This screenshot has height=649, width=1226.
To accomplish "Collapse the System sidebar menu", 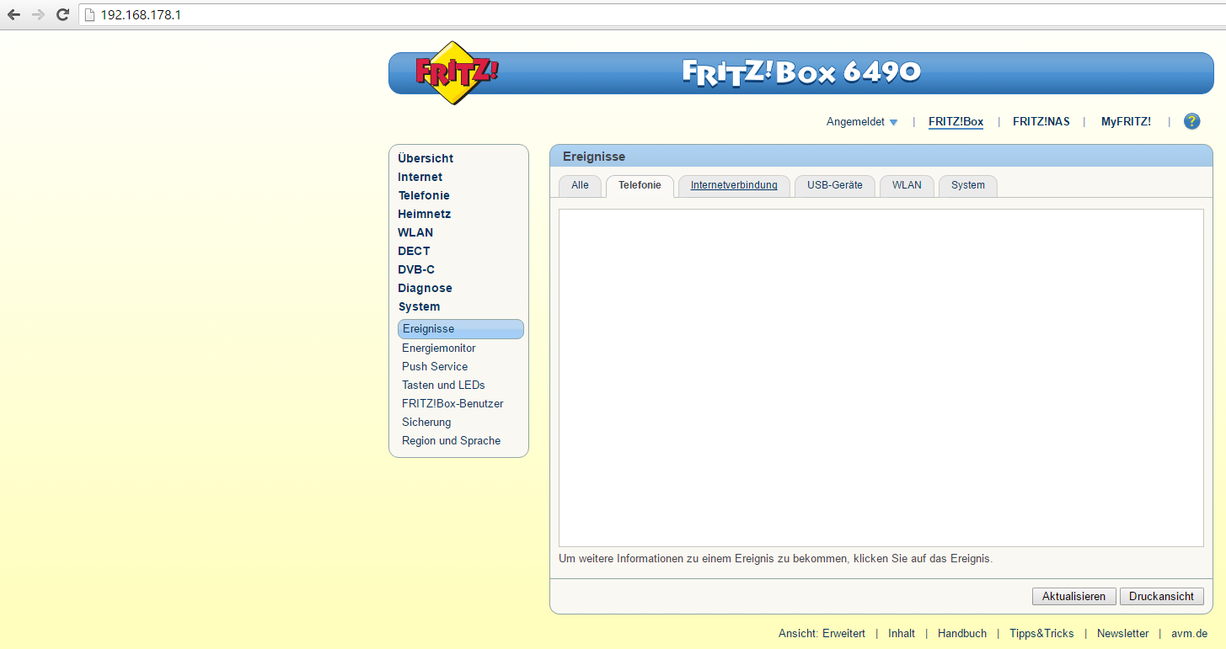I will coord(419,306).
